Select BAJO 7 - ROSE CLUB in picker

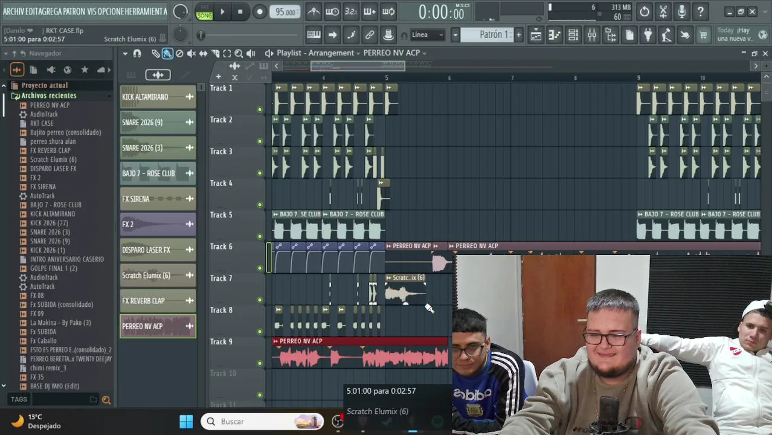pos(158,173)
